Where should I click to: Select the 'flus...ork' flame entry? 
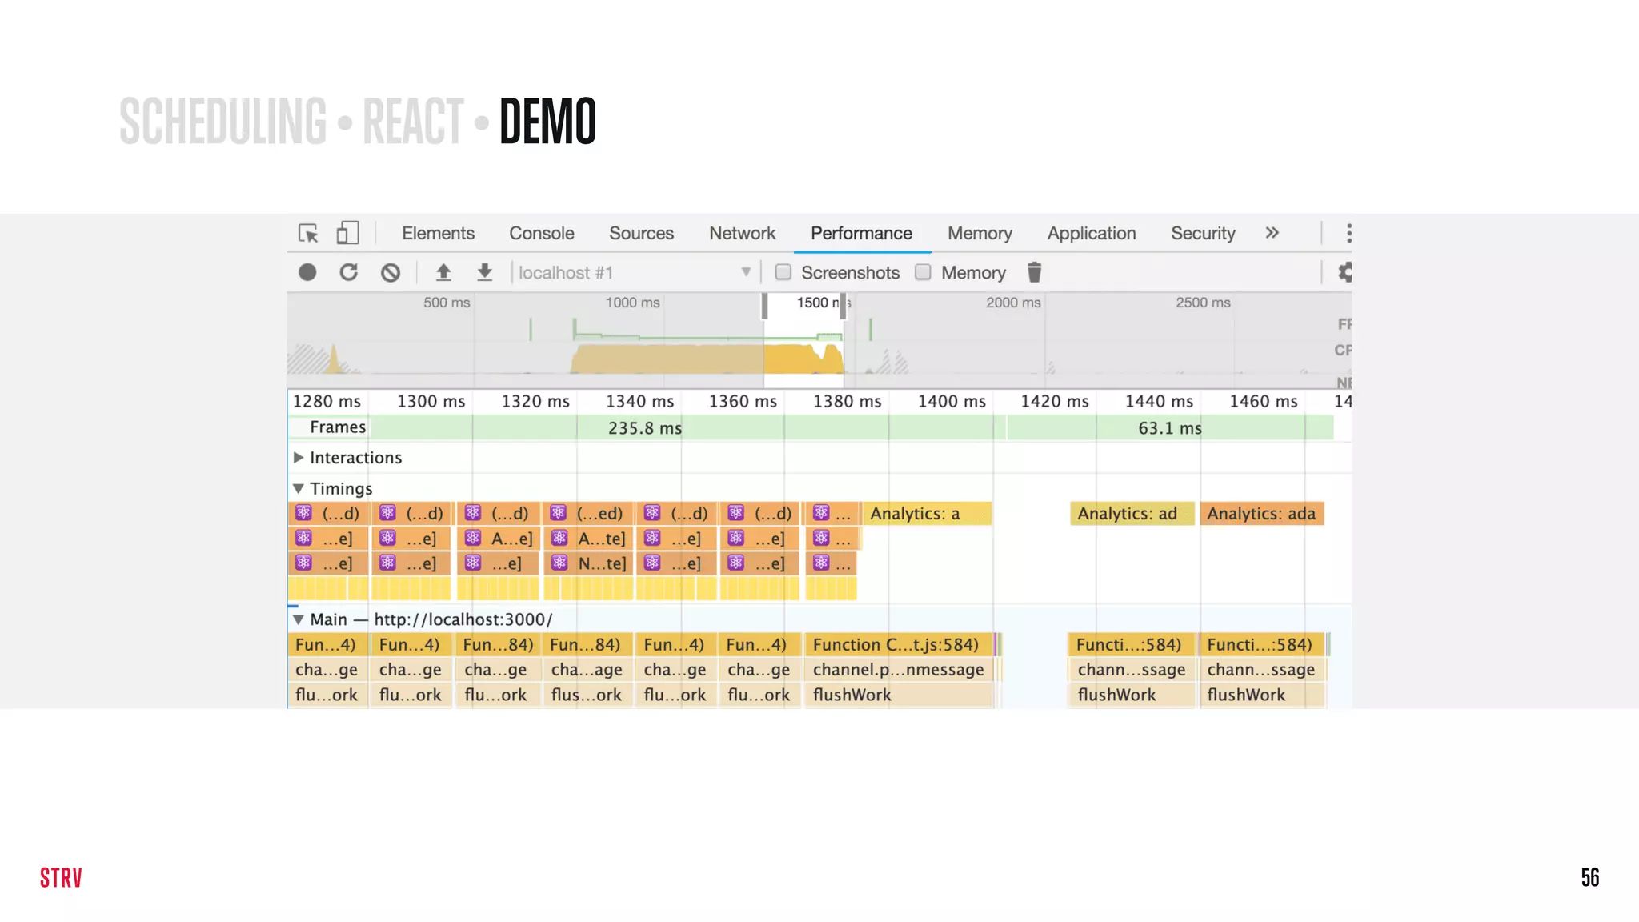point(587,695)
